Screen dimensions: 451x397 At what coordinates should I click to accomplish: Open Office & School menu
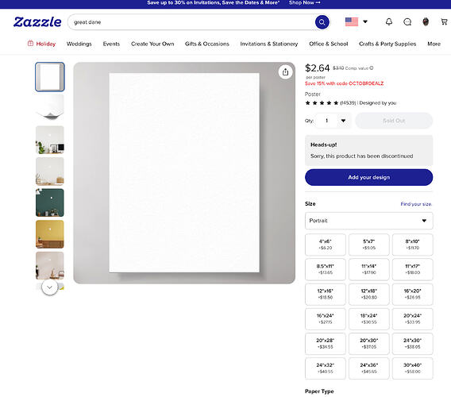329,44
